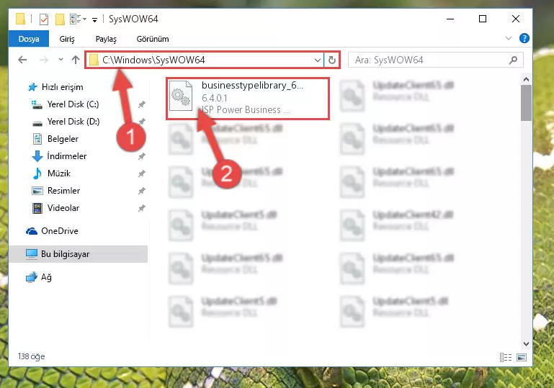This screenshot has height=388, width=554.
Task: Click the Properties quick access icon
Action: pyautogui.click(x=43, y=19)
